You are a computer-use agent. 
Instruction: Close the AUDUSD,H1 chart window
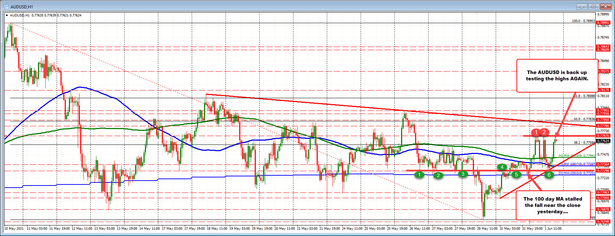[x=606, y=6]
